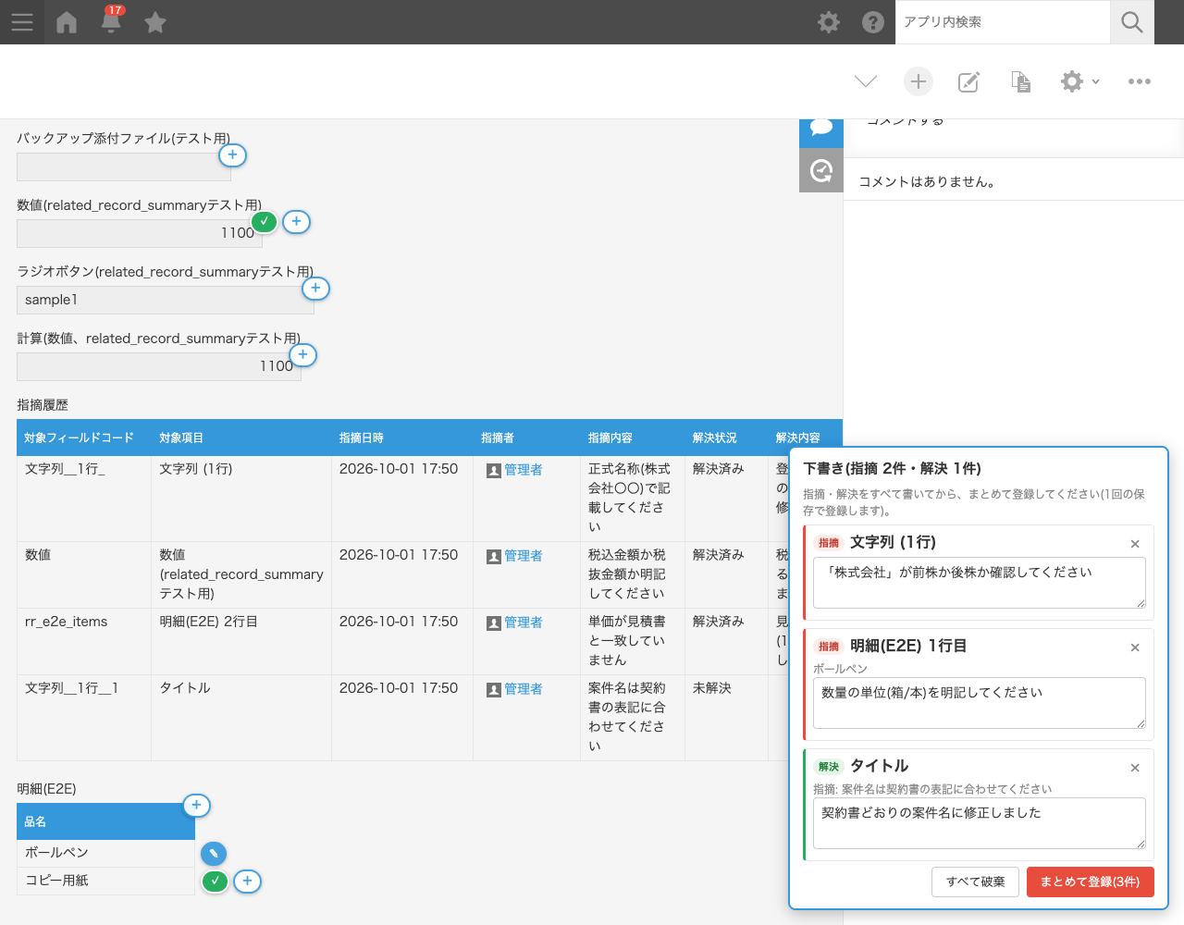The height and width of the screenshot is (925, 1184).
Task: Remove the タイトル resolution draft
Action: pyautogui.click(x=1135, y=768)
